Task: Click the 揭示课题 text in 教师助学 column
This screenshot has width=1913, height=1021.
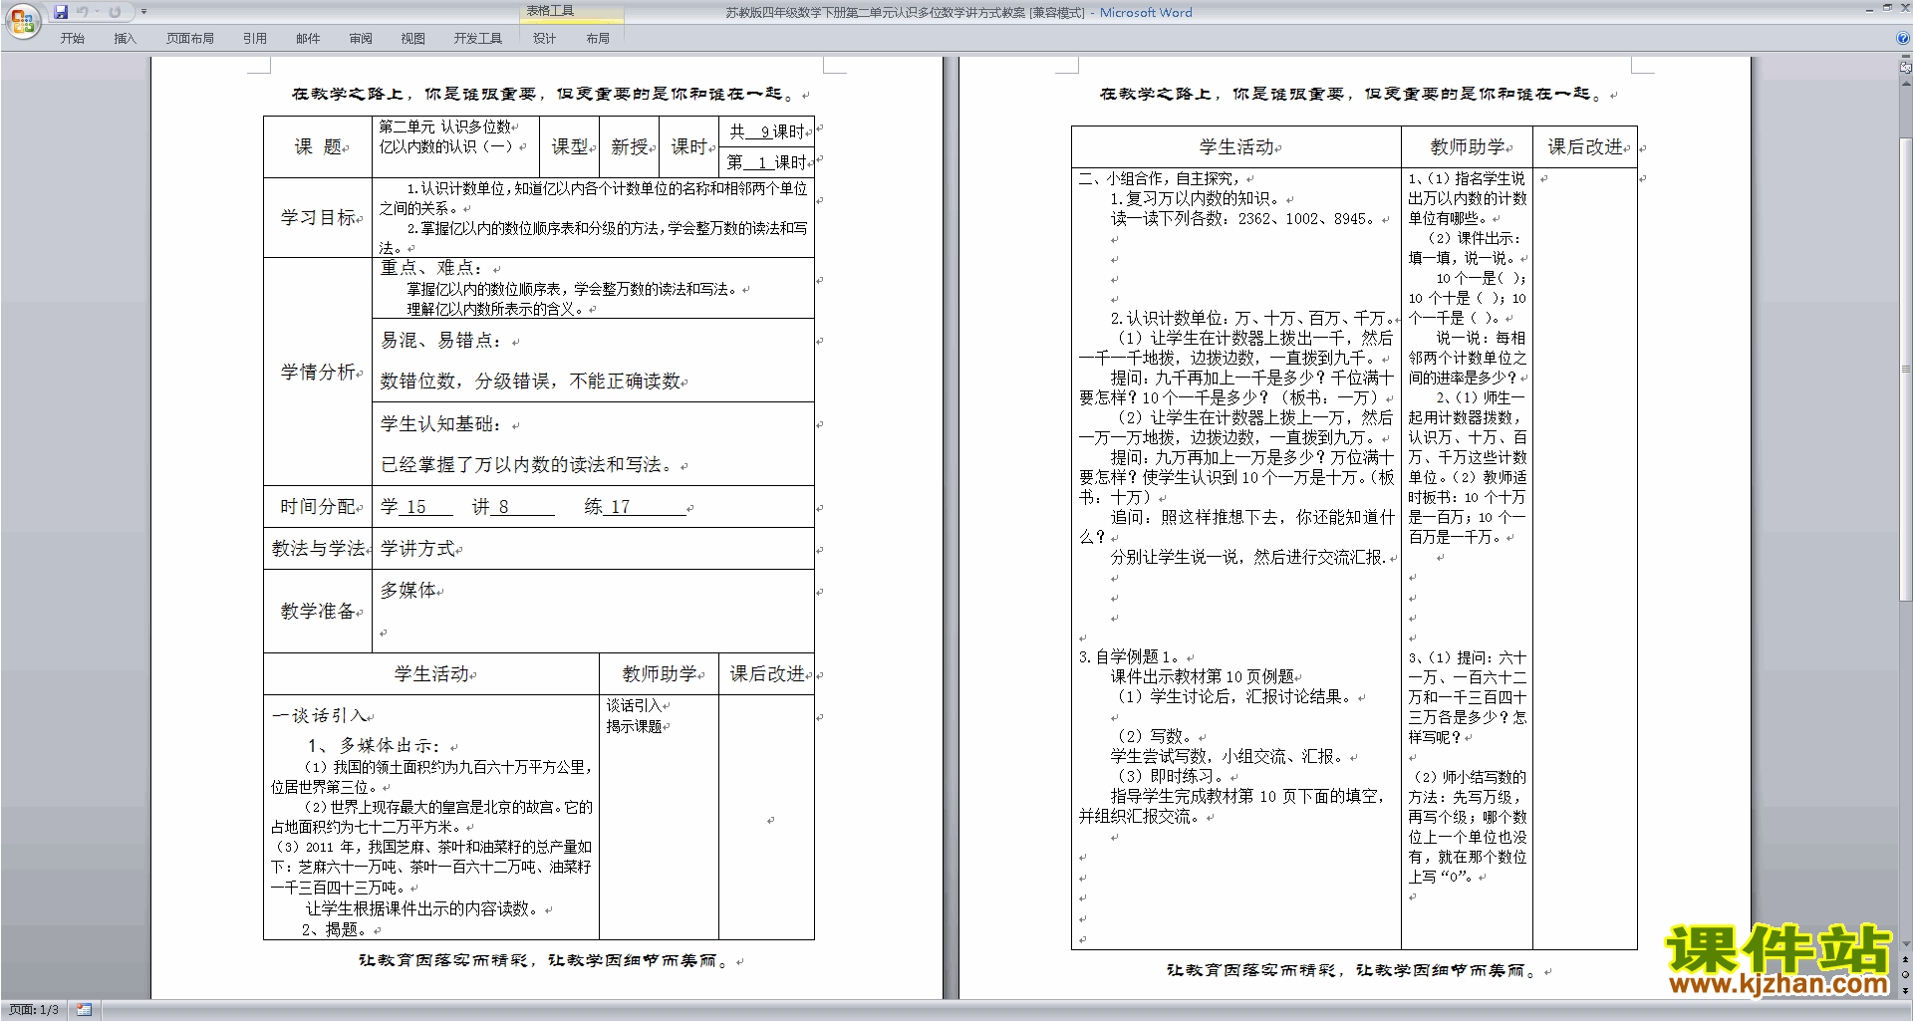Action: pos(634,727)
